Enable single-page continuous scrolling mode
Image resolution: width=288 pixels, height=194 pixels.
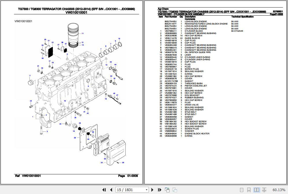[x=249, y=190]
